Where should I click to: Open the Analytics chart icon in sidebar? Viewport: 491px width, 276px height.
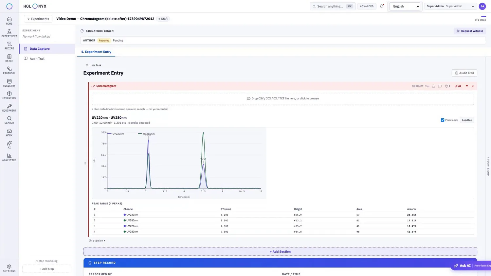[x=9, y=156]
